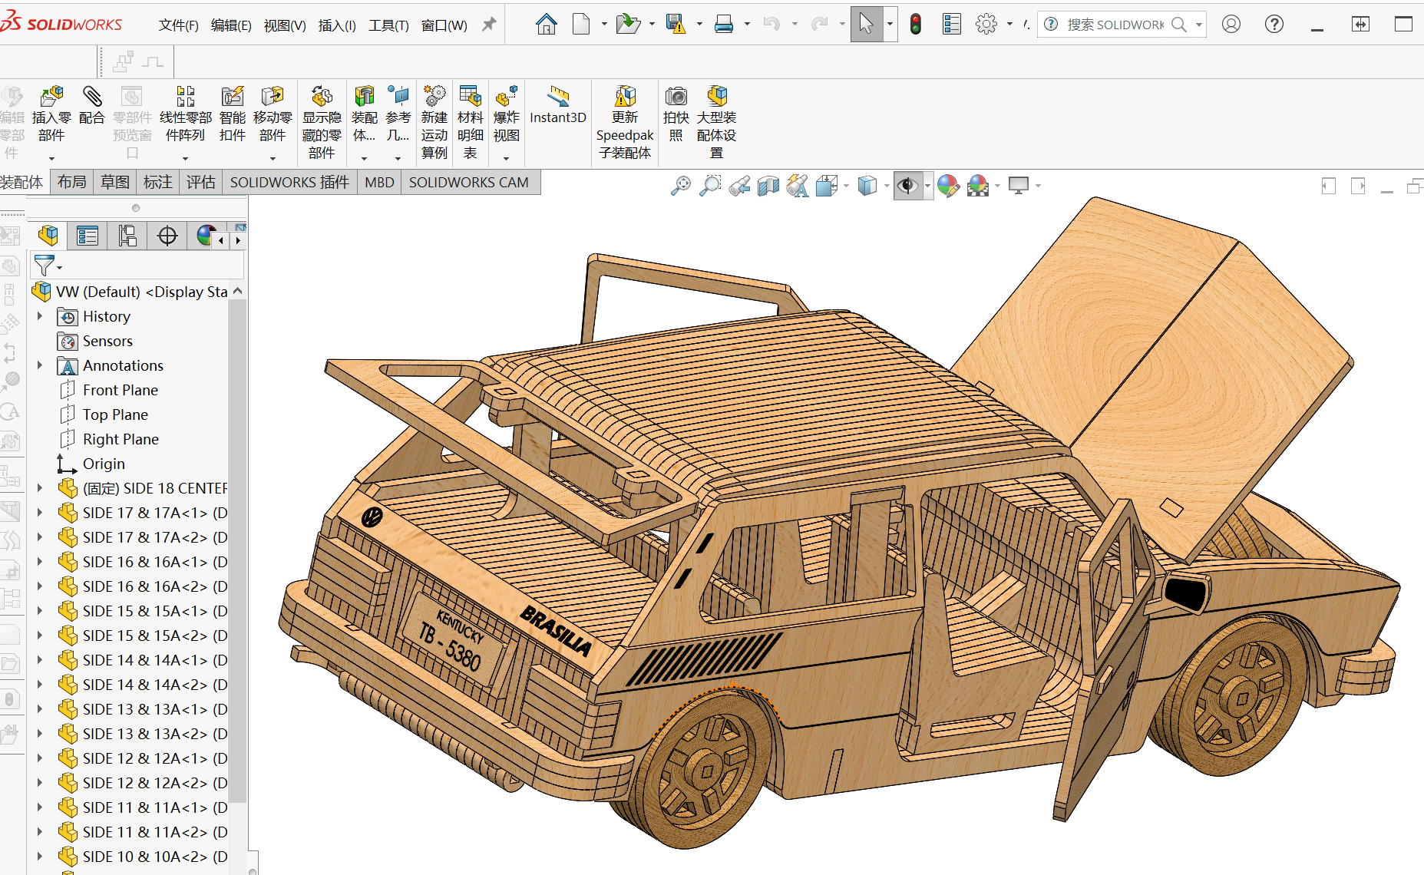Toggle Instant3D
The image size is (1424, 875).
(x=558, y=105)
